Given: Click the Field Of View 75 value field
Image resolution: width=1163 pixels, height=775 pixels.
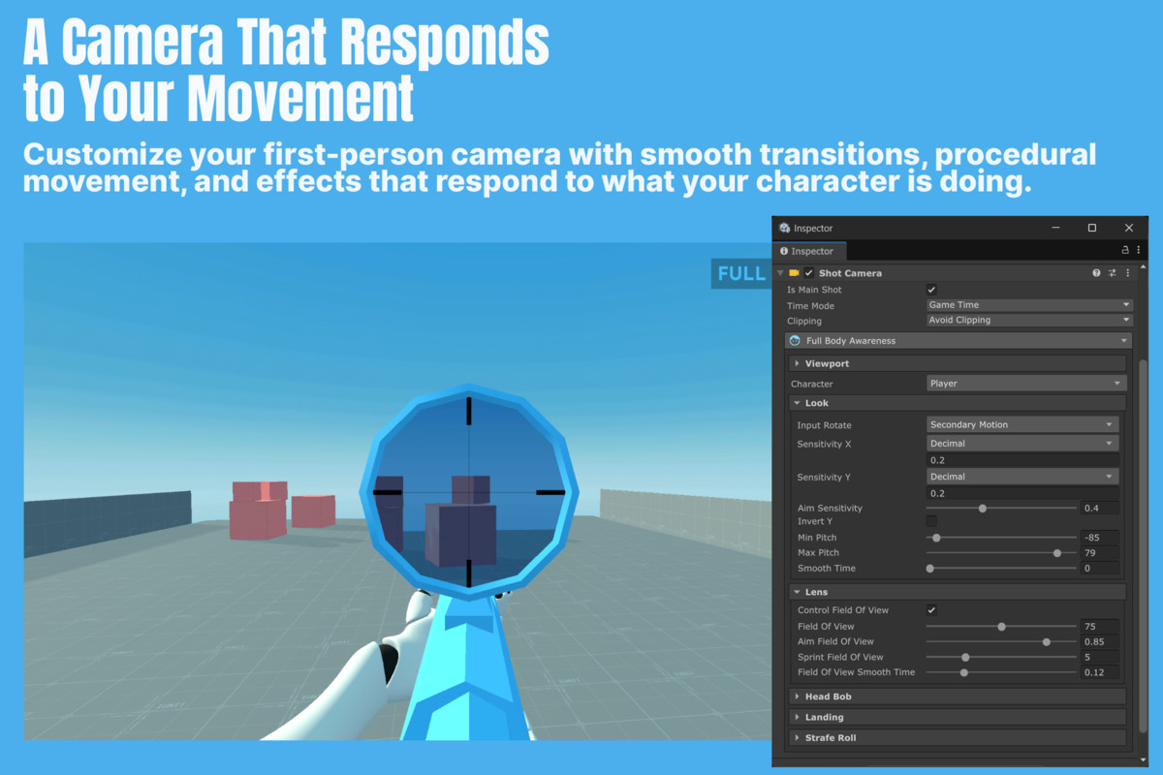Looking at the screenshot, I should click(x=1100, y=627).
